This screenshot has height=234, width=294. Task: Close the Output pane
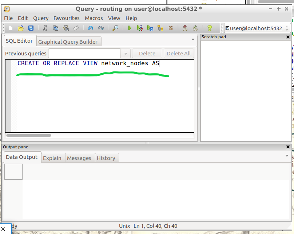pos(288,147)
